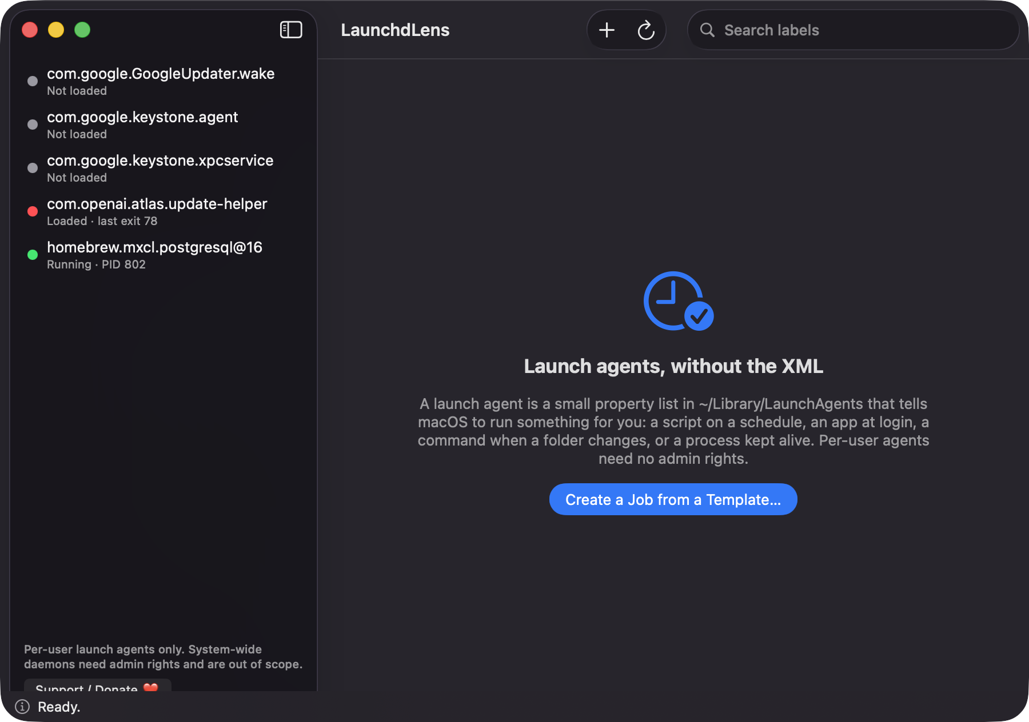Click the yellow minimize window button
The image size is (1029, 722).
56,30
